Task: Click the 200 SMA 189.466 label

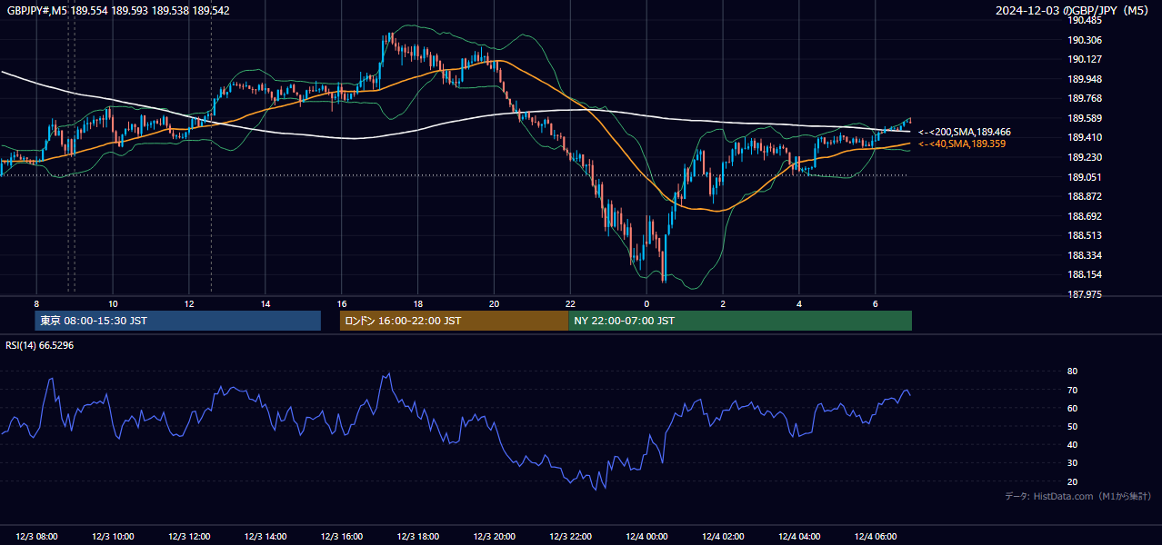Action: pos(965,133)
